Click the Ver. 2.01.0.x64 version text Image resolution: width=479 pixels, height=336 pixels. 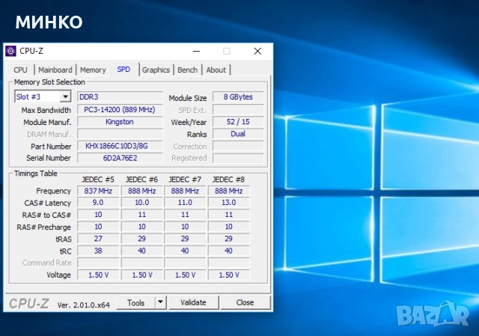tap(83, 305)
